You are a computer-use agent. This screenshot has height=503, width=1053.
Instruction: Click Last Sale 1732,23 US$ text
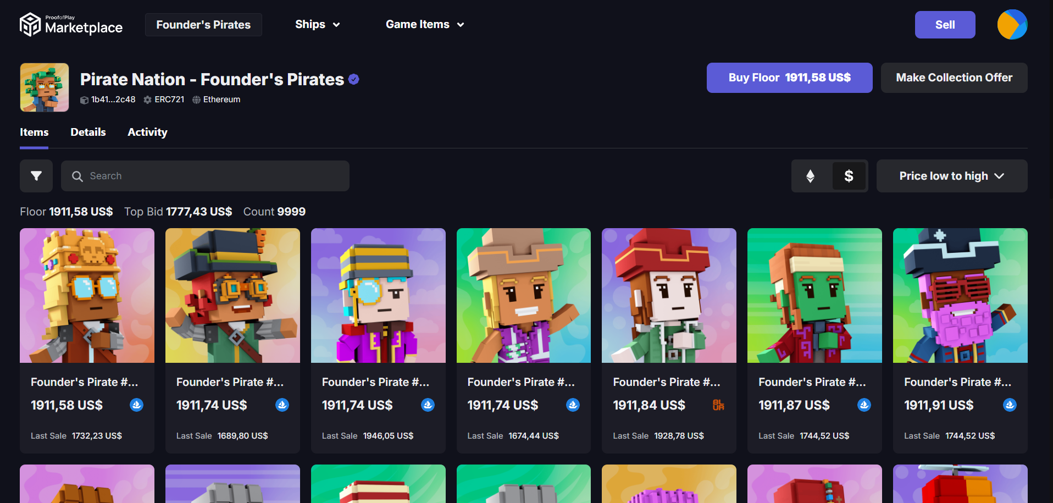pyautogui.click(x=76, y=436)
